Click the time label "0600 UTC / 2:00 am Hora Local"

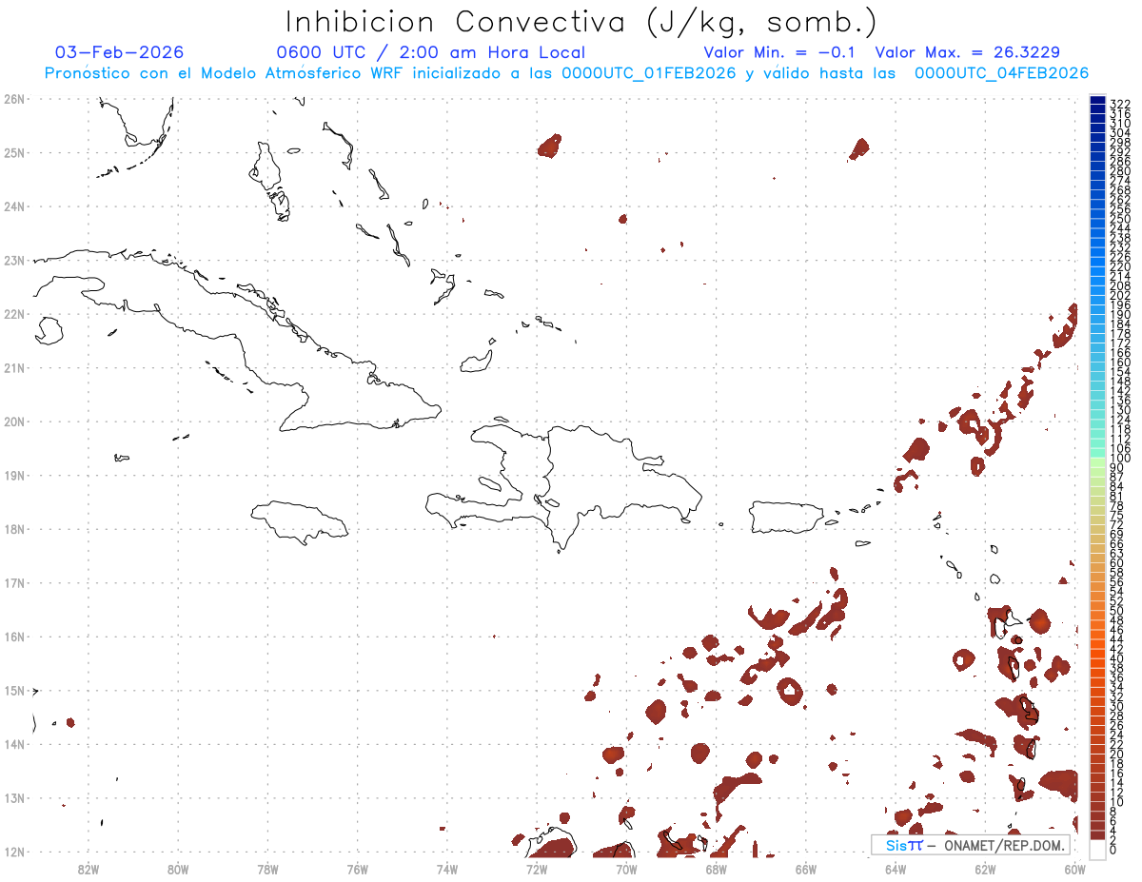pos(430,52)
